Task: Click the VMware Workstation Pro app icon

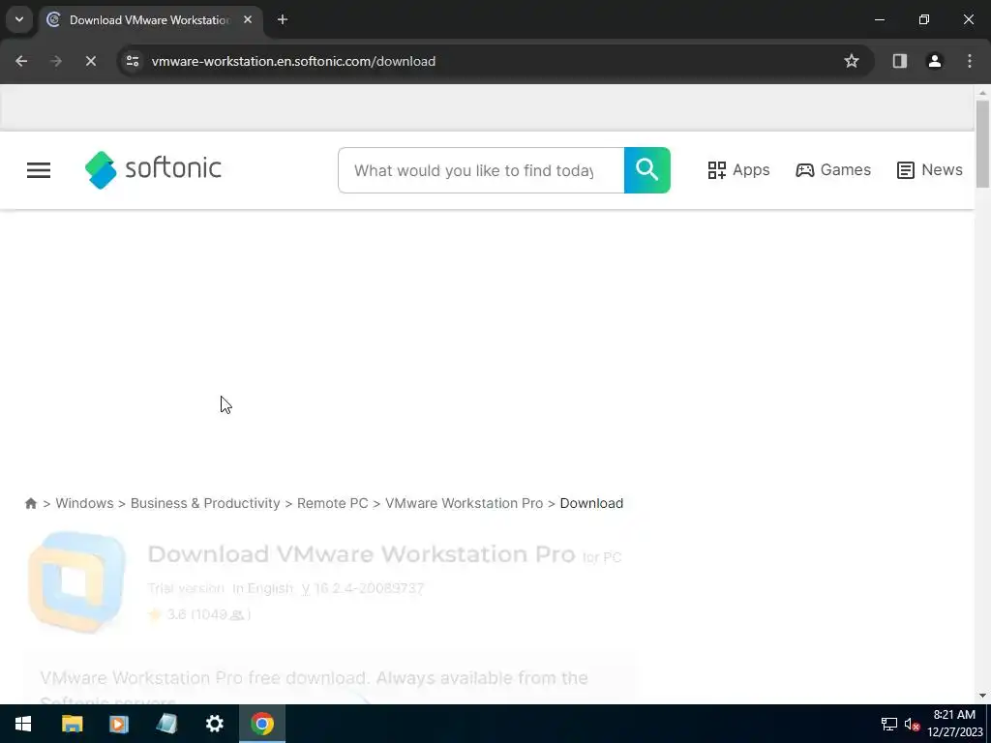Action: coord(76,581)
